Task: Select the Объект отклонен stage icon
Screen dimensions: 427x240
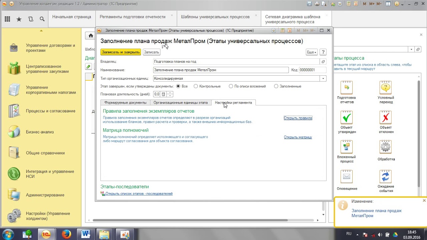Action: pyautogui.click(x=386, y=117)
